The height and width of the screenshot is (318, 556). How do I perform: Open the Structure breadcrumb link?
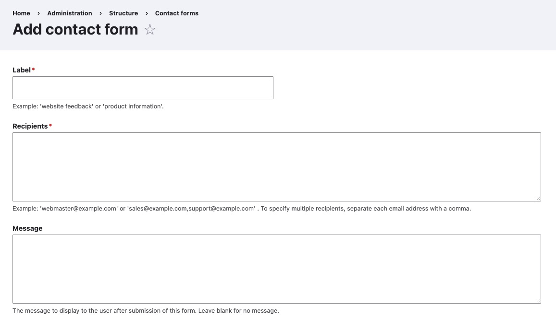124,13
